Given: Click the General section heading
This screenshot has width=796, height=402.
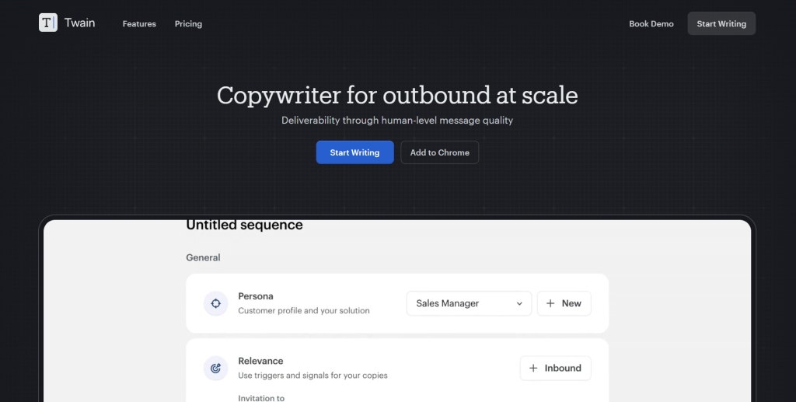Looking at the screenshot, I should pyautogui.click(x=203, y=257).
